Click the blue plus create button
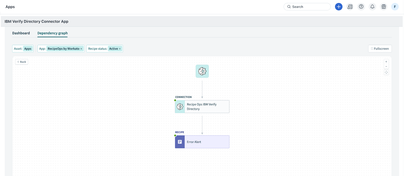The image size is (404, 176). coord(339,7)
